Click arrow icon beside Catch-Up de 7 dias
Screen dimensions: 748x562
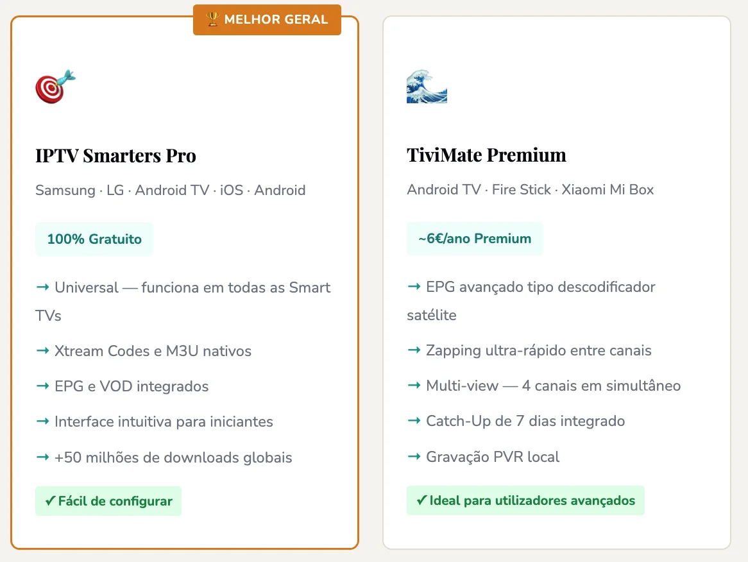(x=414, y=421)
